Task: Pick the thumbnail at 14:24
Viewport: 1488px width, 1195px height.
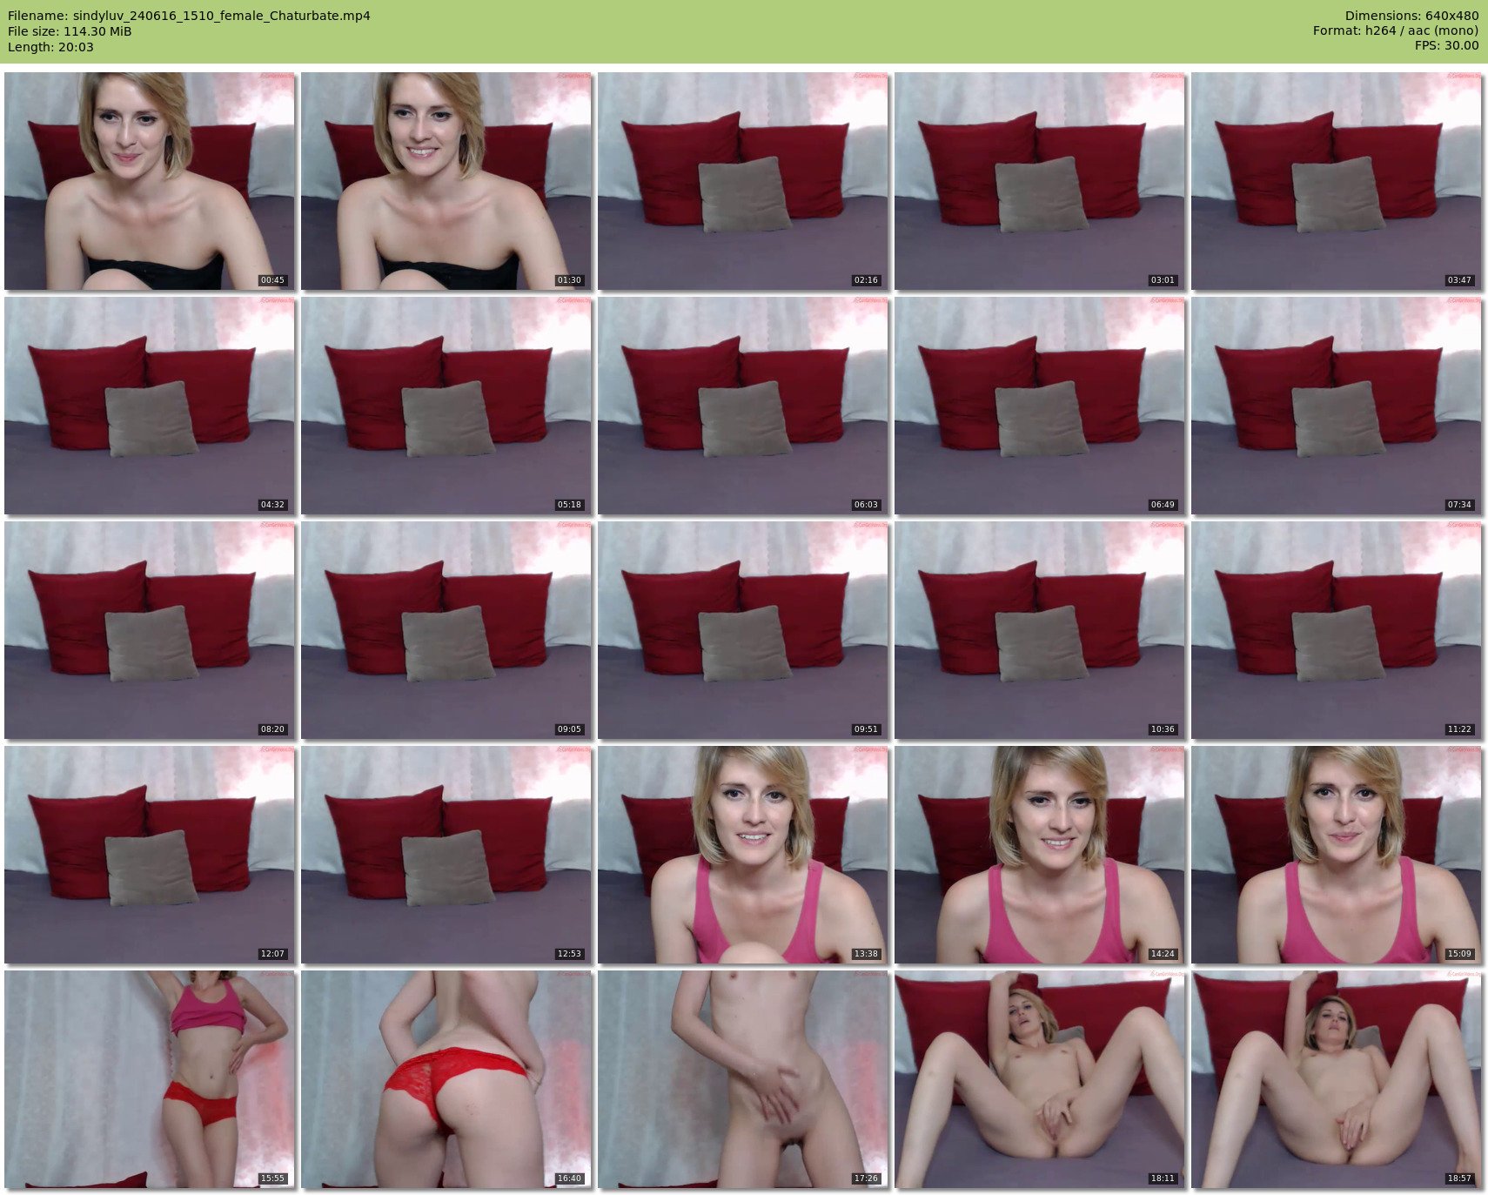Action: pos(1040,855)
